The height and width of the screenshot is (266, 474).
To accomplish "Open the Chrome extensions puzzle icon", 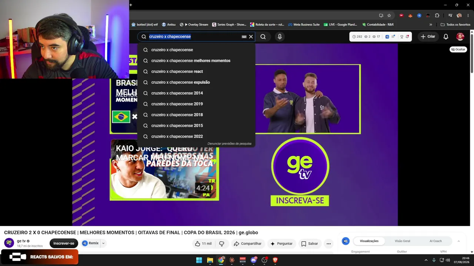I will pyautogui.click(x=437, y=16).
